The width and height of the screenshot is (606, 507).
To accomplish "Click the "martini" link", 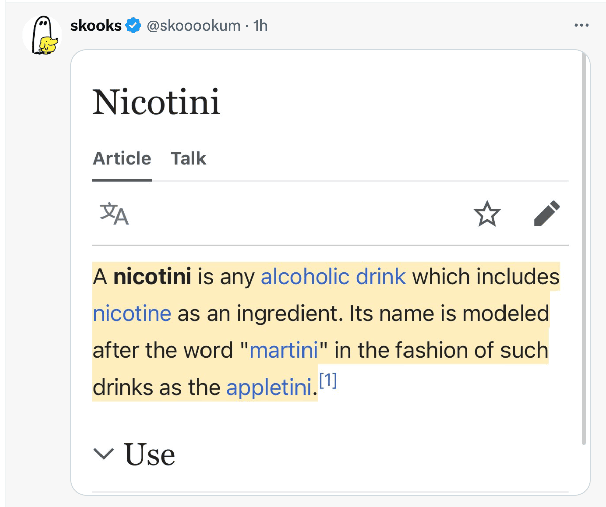I will point(283,350).
